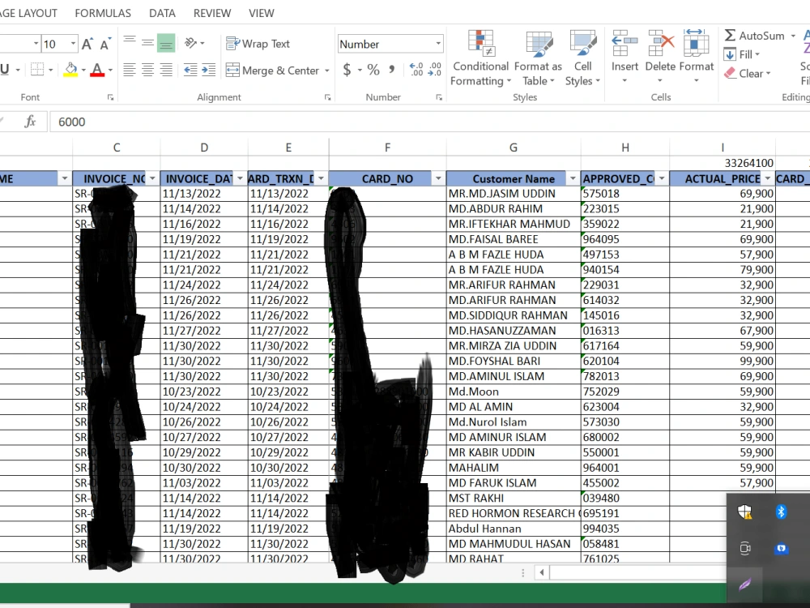This screenshot has width=810, height=608.
Task: Decrease font size with the small A icon
Action: point(104,45)
